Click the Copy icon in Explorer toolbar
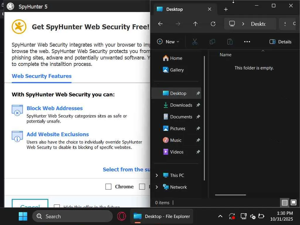The image size is (300, 225). [x=212, y=42]
